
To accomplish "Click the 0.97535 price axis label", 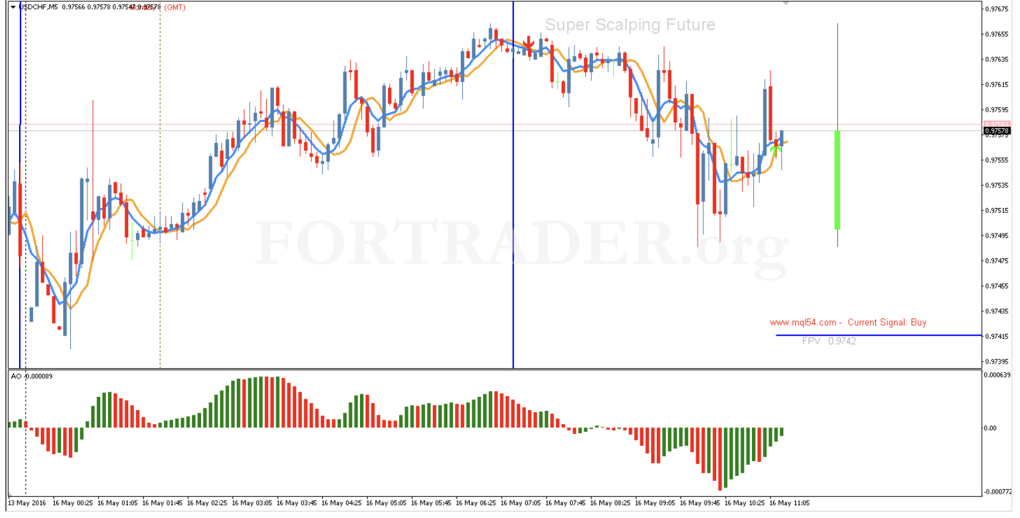I will (x=997, y=185).
